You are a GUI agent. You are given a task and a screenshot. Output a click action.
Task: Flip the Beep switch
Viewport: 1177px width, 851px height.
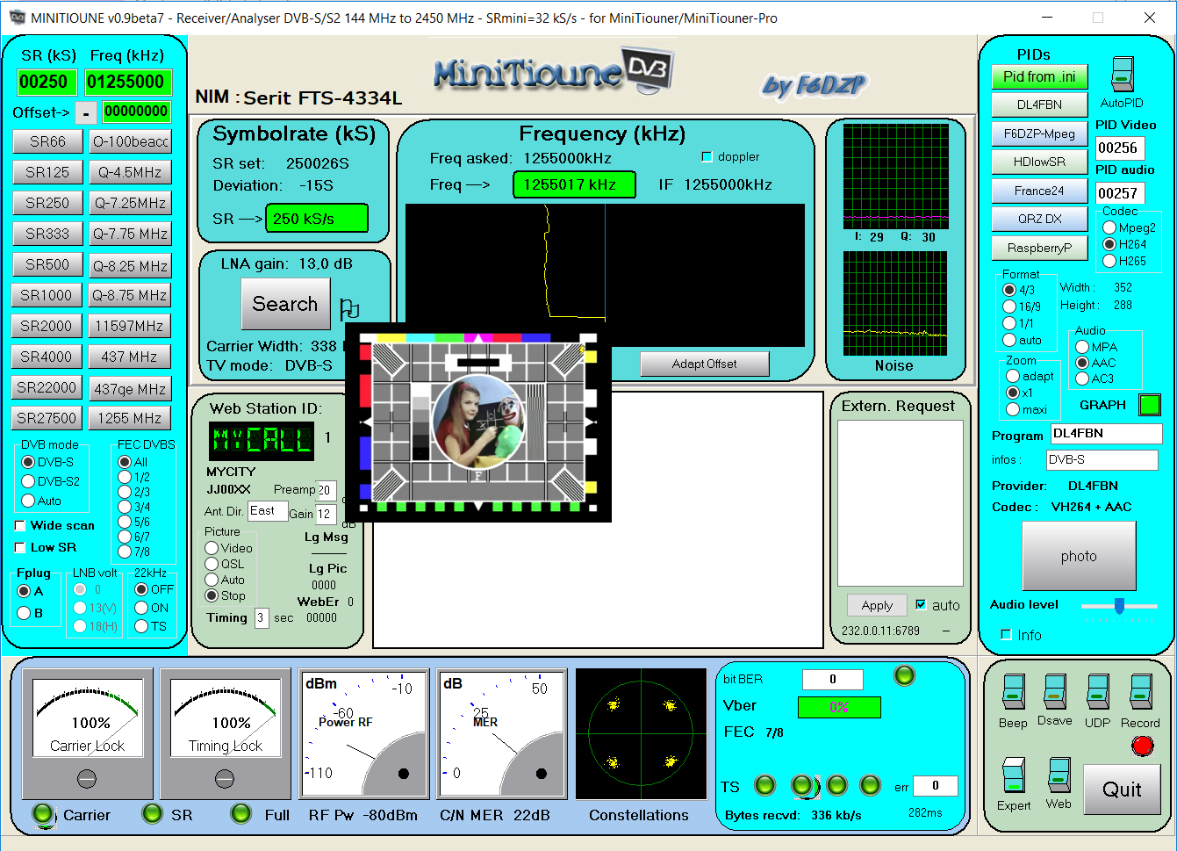[1013, 692]
